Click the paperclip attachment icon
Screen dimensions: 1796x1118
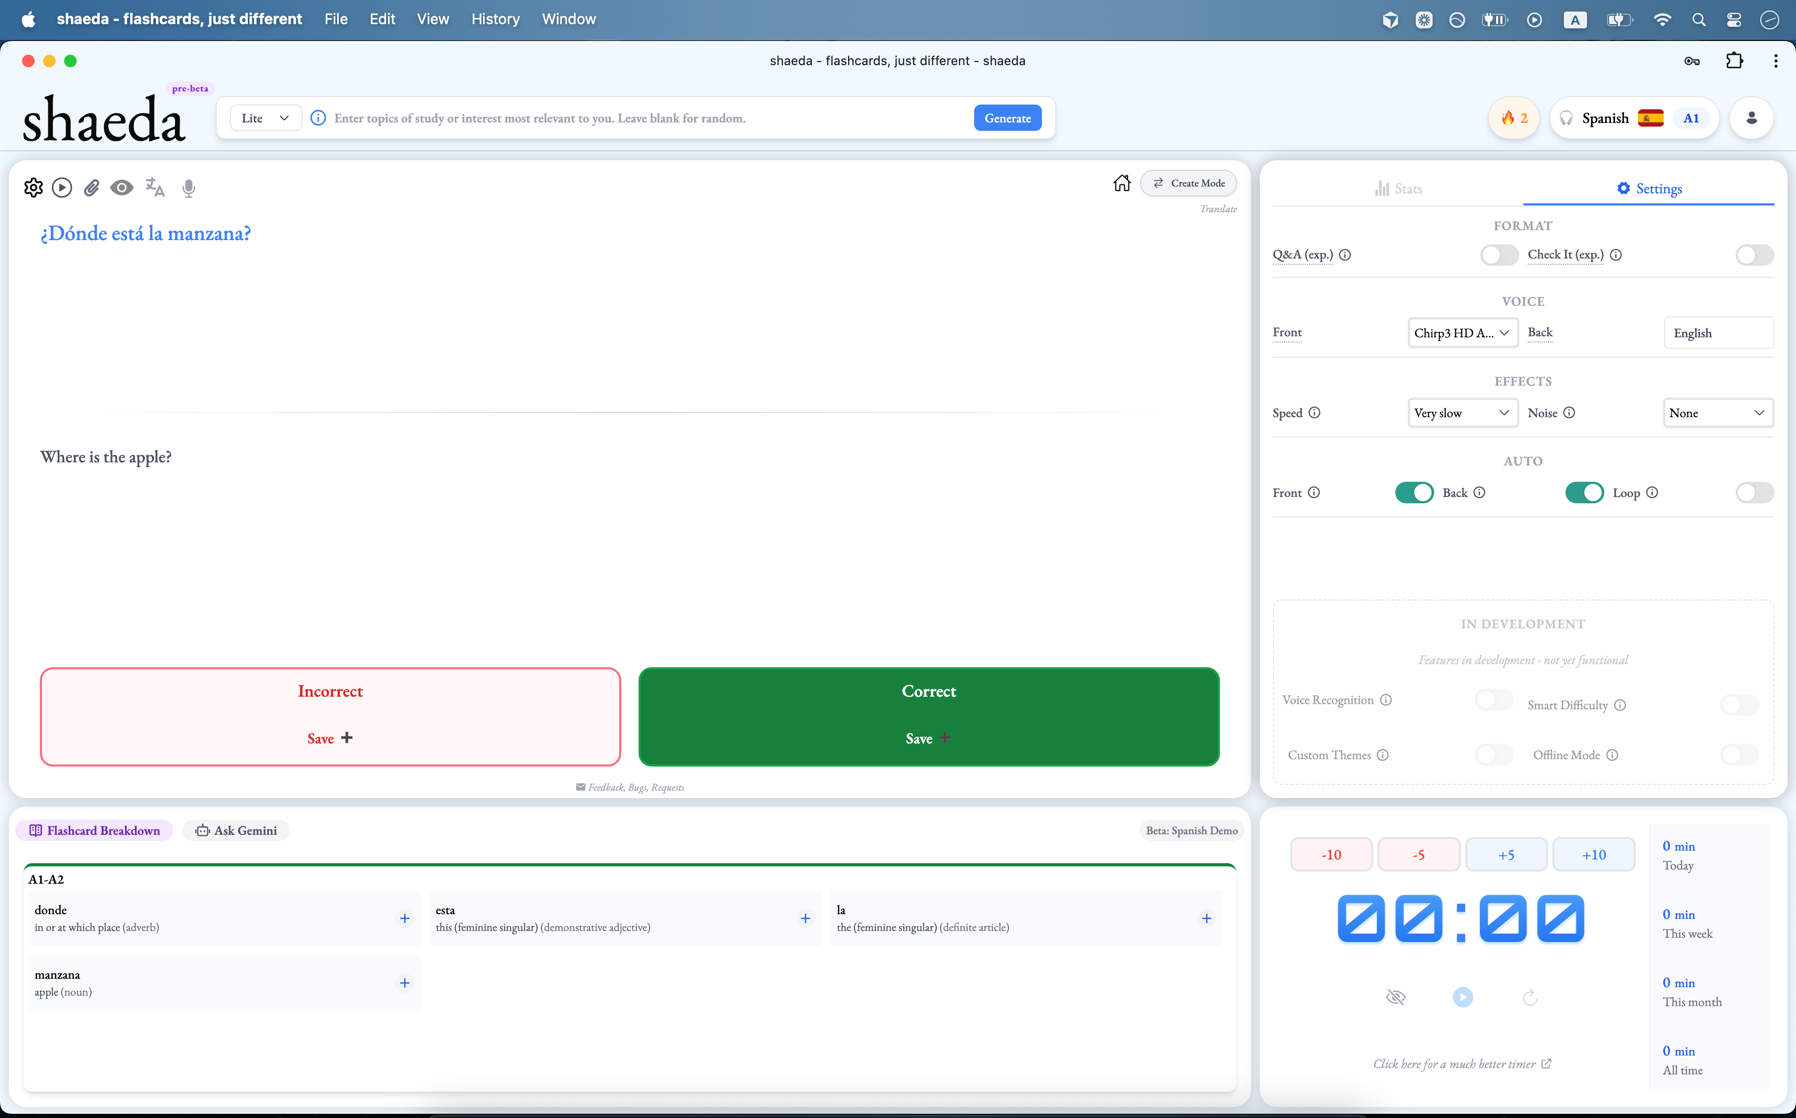point(92,188)
